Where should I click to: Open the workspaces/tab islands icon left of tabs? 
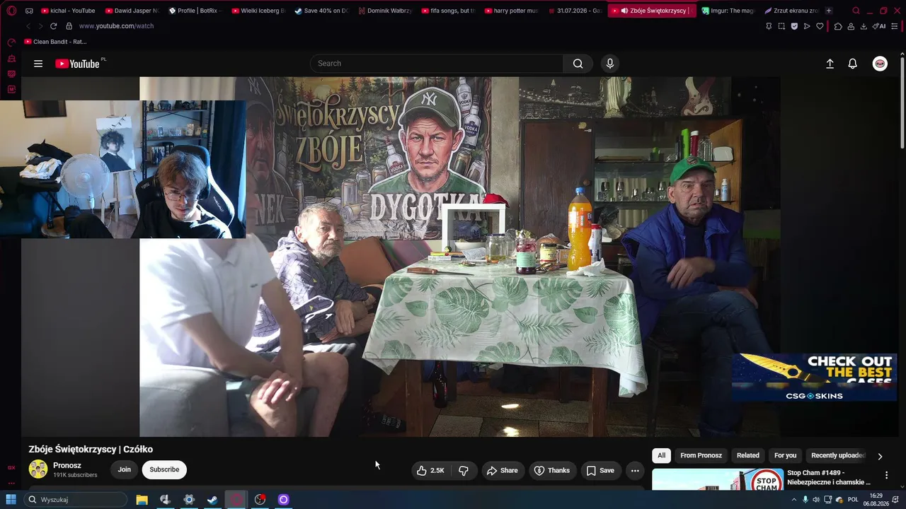(29, 11)
